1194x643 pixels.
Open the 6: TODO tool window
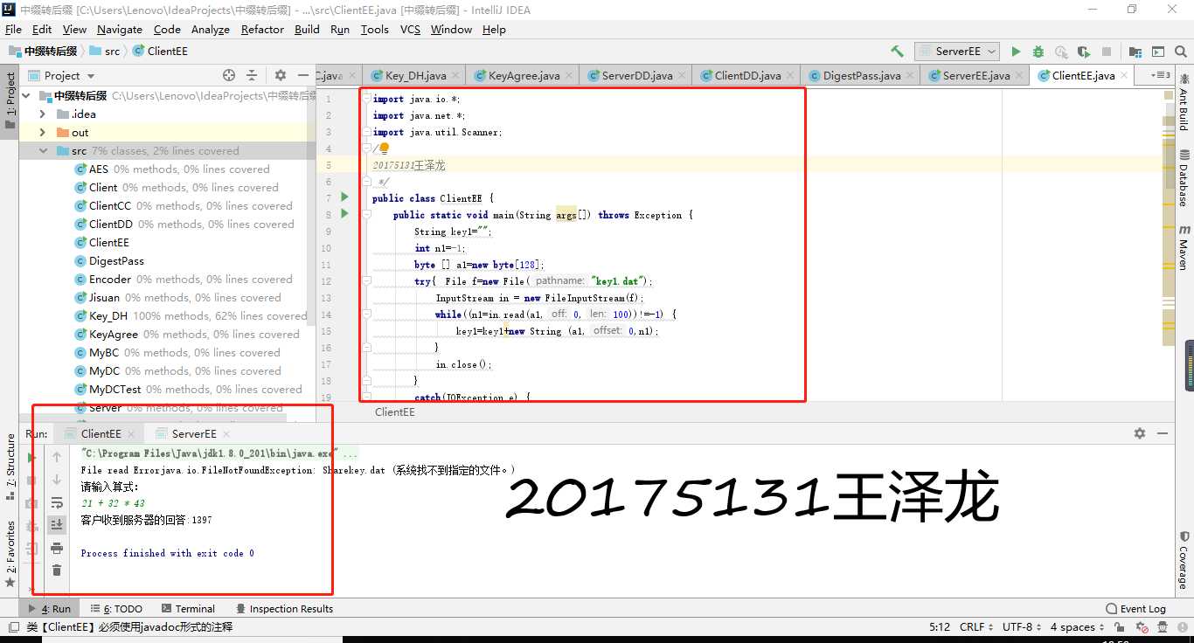click(116, 609)
